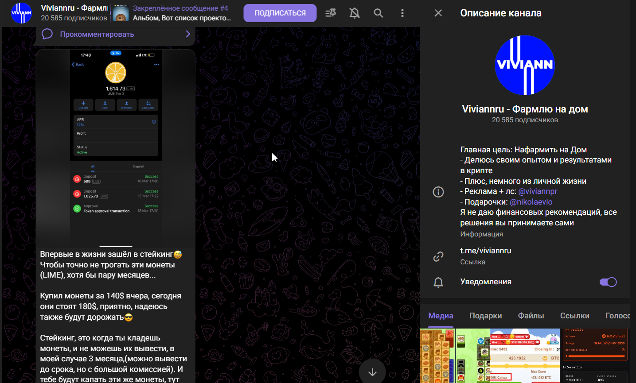
Task: Open the pinned message thumbnail image
Action: pos(121,13)
